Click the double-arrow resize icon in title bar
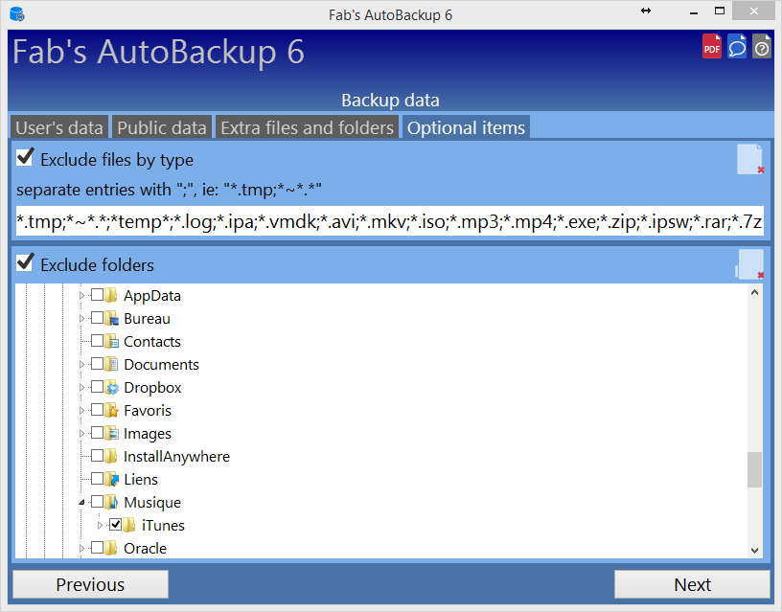Viewport: 782px width, 612px height. click(646, 11)
